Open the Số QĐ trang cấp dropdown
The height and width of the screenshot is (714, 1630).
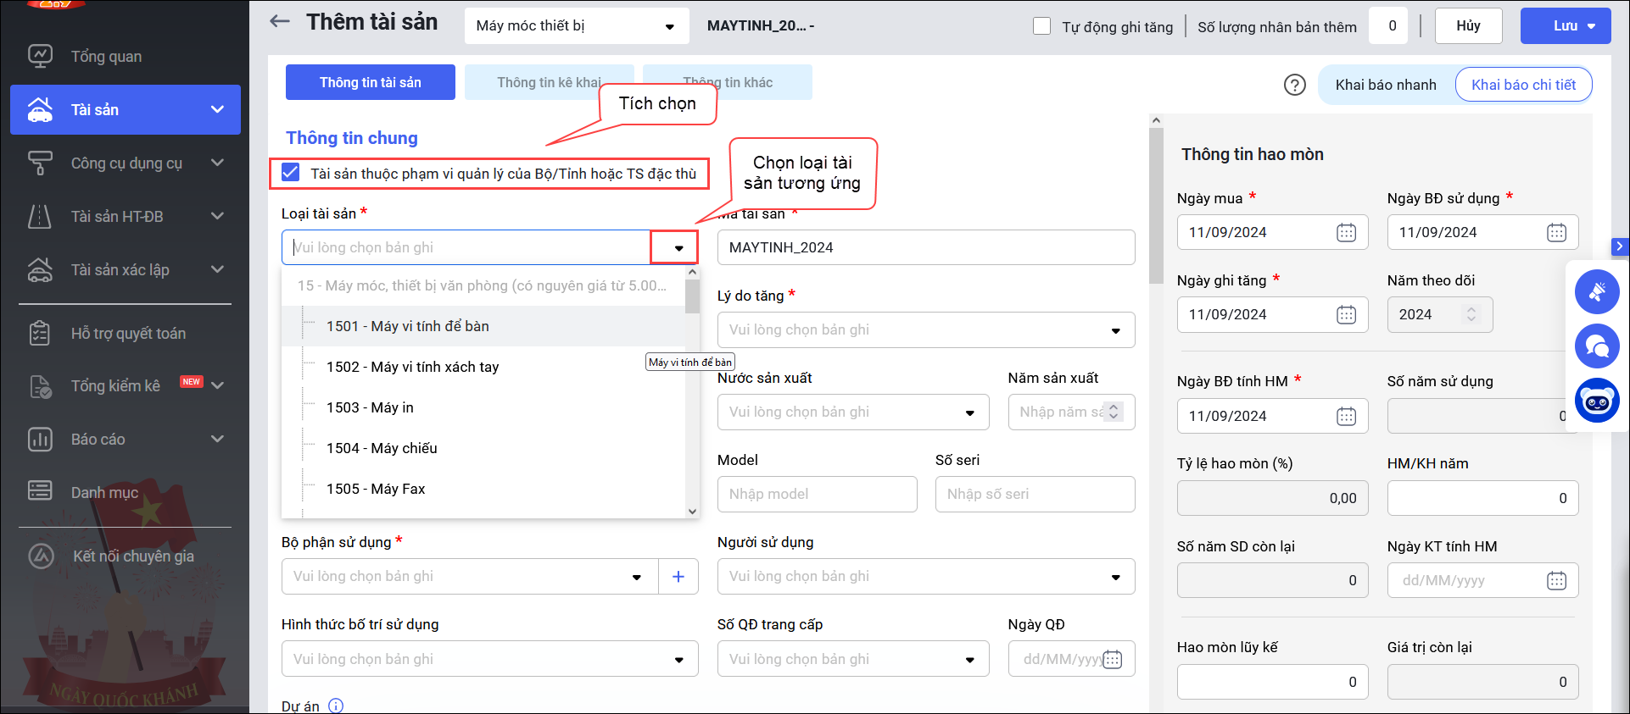[853, 659]
